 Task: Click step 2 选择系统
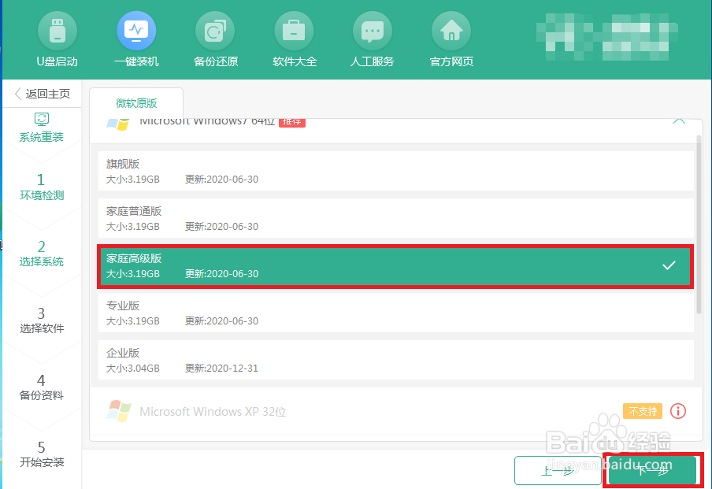[41, 254]
